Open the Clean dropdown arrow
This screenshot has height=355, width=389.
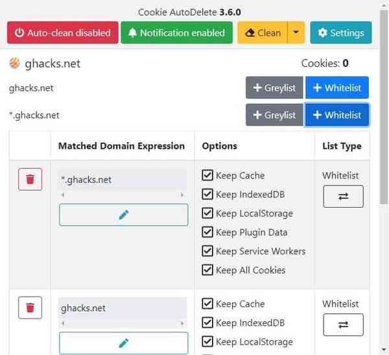(296, 32)
